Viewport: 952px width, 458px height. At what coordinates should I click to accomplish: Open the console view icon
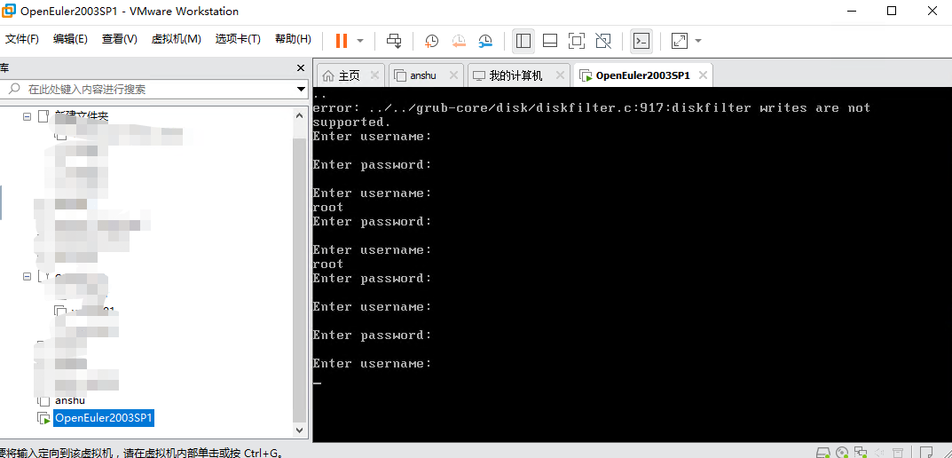pyautogui.click(x=641, y=40)
